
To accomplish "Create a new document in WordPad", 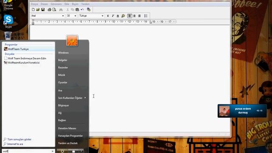I will point(33,9).
